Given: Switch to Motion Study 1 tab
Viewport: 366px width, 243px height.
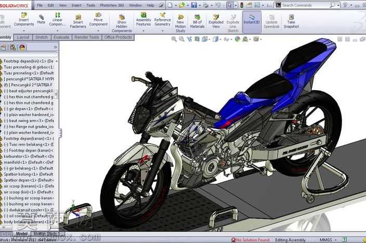Looking at the screenshot, I should pos(46,234).
